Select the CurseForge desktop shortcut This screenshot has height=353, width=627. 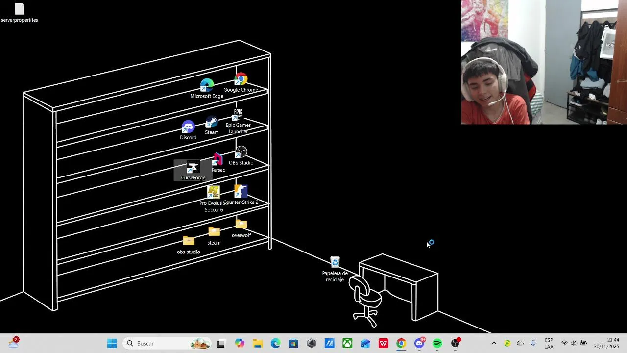point(193,171)
